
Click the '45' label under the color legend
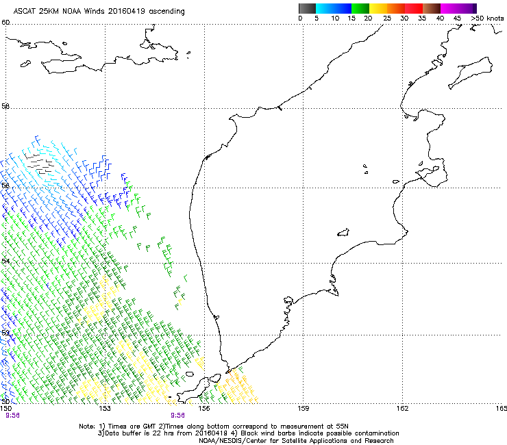[457, 18]
